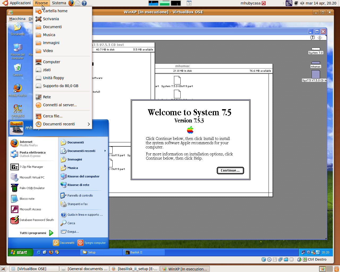This screenshot has height=272, width=340.
Task: Open the Sistema menu in the Ubuntu panel
Action: click(x=59, y=3)
